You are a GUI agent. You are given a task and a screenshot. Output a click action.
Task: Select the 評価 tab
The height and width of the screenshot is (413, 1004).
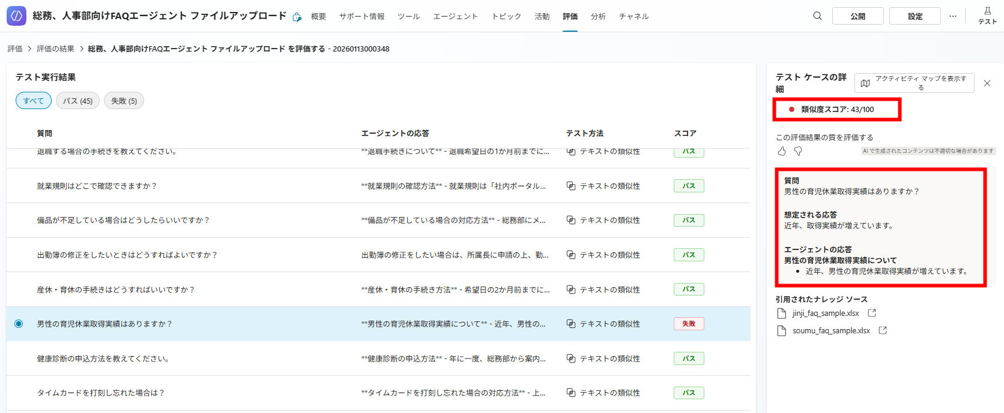coord(570,16)
